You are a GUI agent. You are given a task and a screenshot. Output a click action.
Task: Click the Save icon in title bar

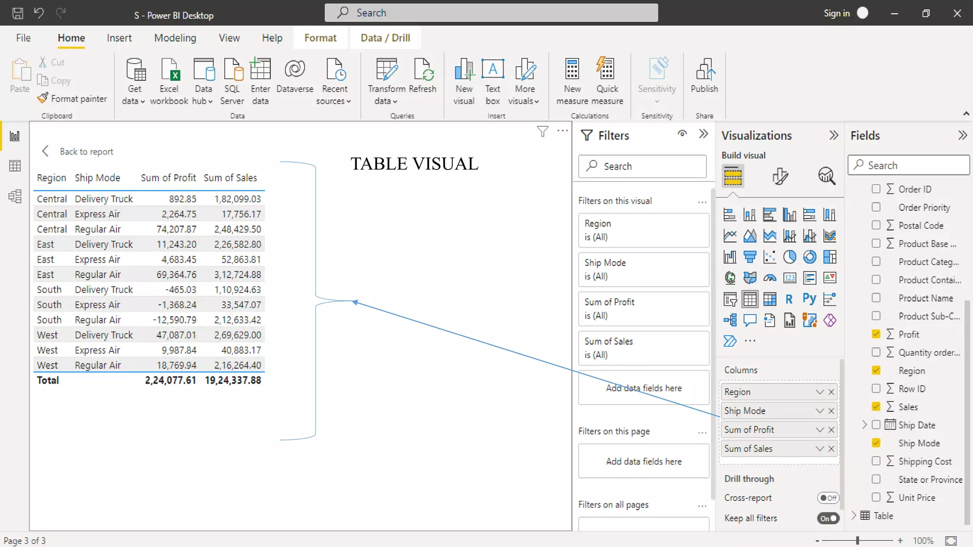point(18,13)
